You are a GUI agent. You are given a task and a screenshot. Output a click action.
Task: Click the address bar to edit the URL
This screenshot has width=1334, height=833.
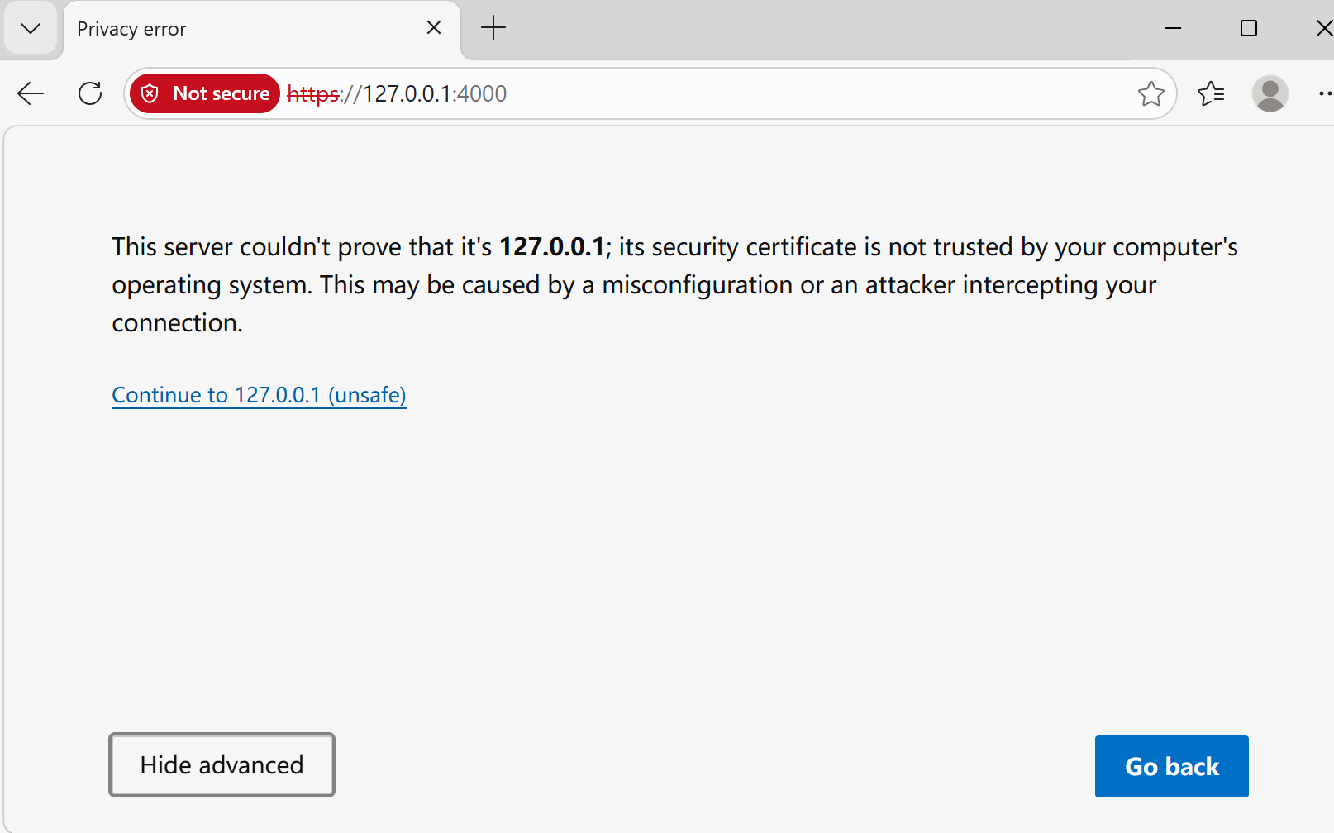click(x=661, y=93)
